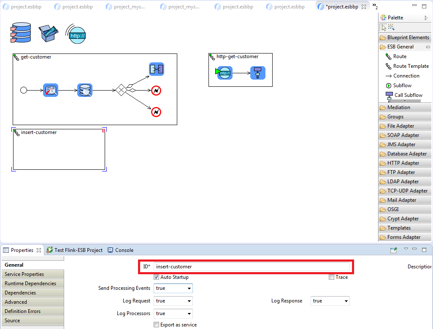Open the Service Properties section tab
The image size is (433, 329).
(24, 274)
